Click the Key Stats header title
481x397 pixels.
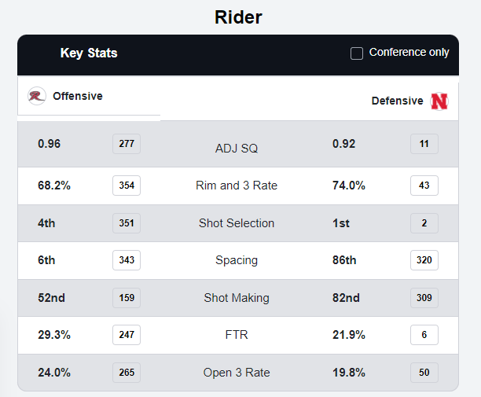click(x=89, y=53)
